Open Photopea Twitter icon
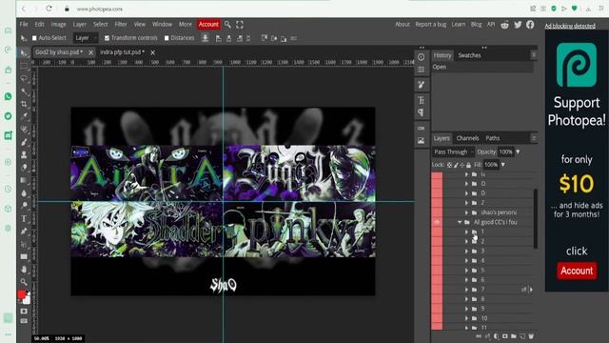The height and width of the screenshot is (343, 609). pos(518,25)
